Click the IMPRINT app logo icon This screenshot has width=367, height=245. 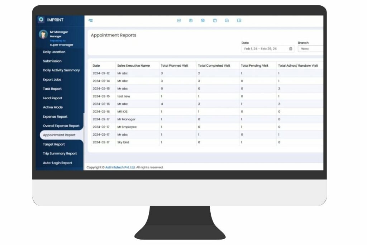click(40, 20)
